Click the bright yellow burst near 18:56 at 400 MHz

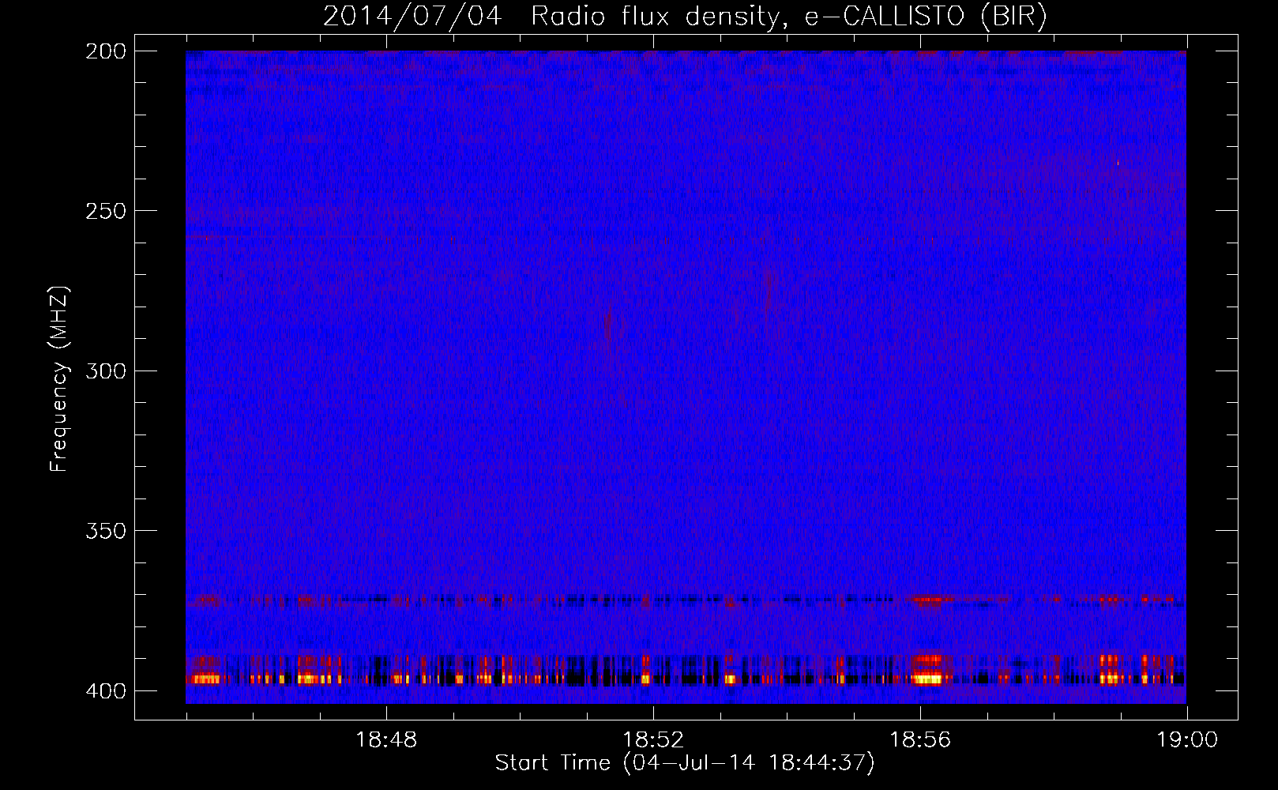point(927,678)
